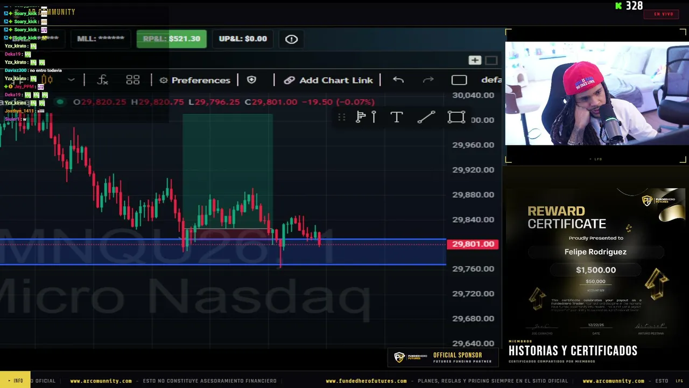Click the green RP&L $521.30 box
689x388 pixels.
point(172,39)
